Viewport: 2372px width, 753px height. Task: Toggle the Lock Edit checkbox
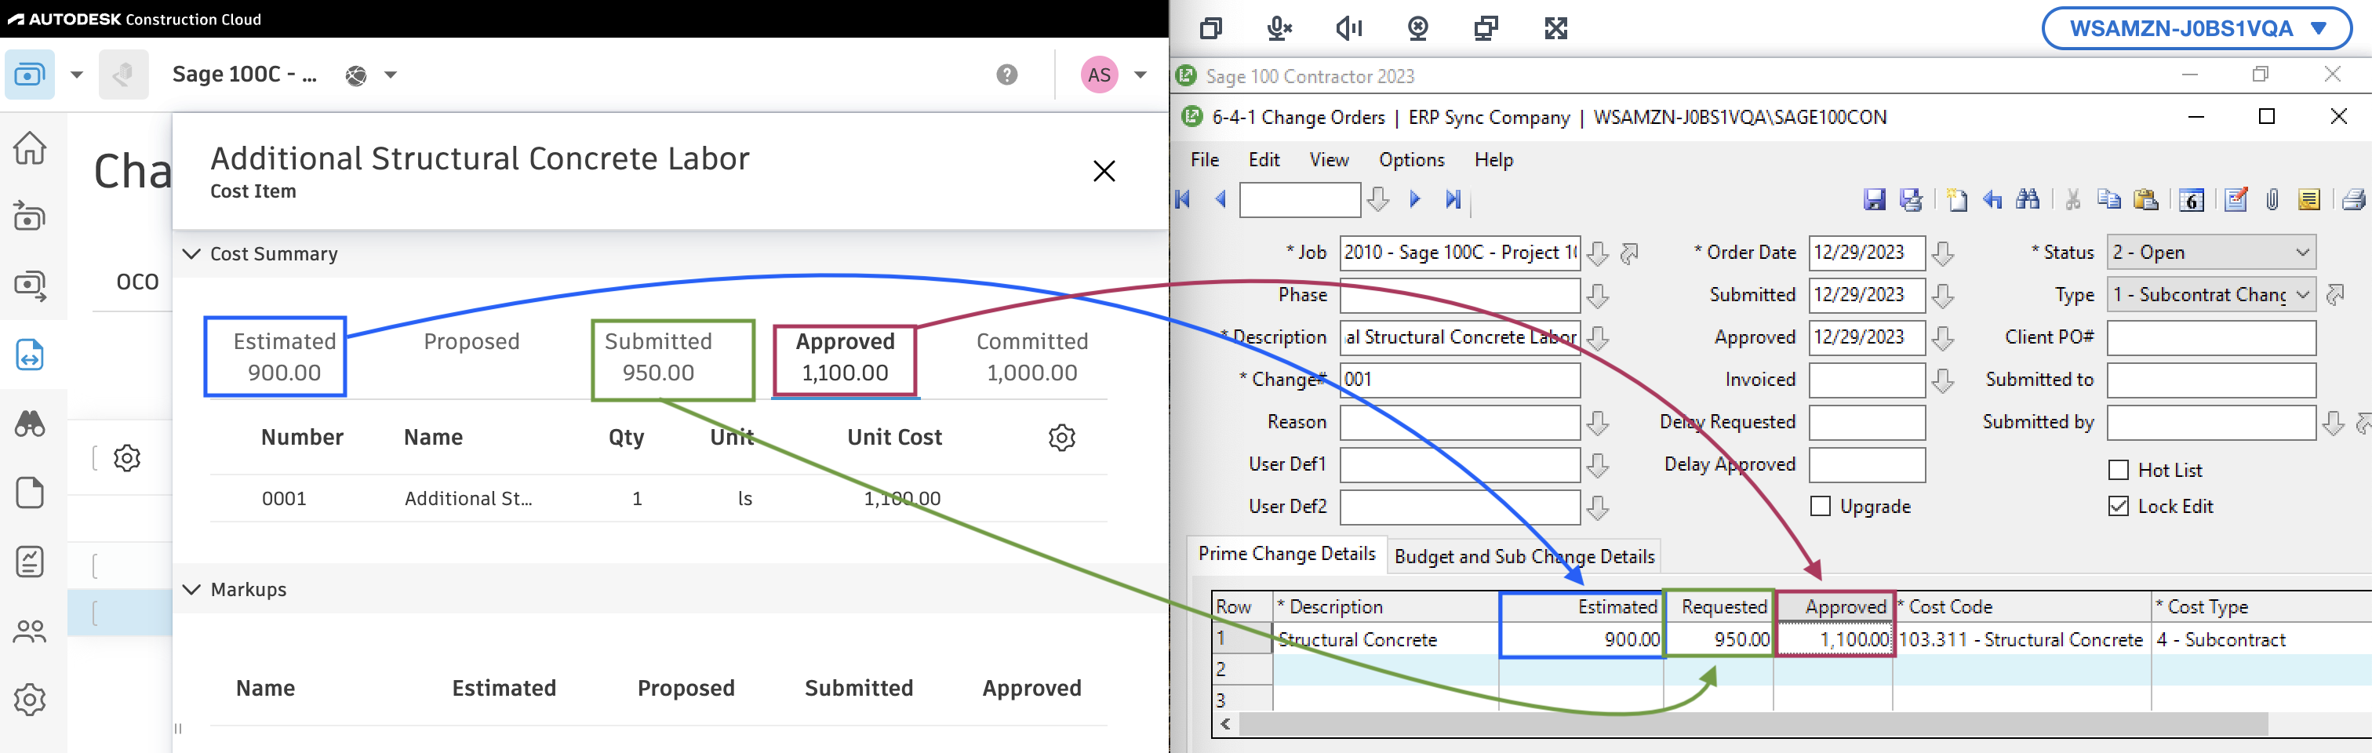click(2118, 506)
